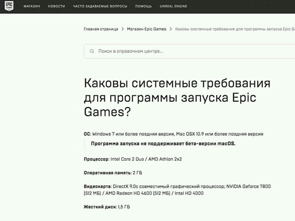The width and height of the screenshot is (295, 221).
Task: Click the breadcrumb chevron after Магазин Epic Games
Action: tap(171, 29)
